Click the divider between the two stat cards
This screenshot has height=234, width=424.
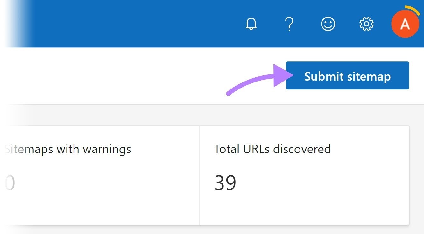pos(200,175)
